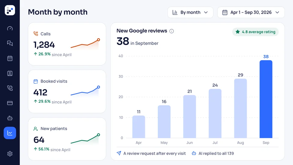Image resolution: width=293 pixels, height=165 pixels.
Task: Open the By month dropdown
Action: 190,12
